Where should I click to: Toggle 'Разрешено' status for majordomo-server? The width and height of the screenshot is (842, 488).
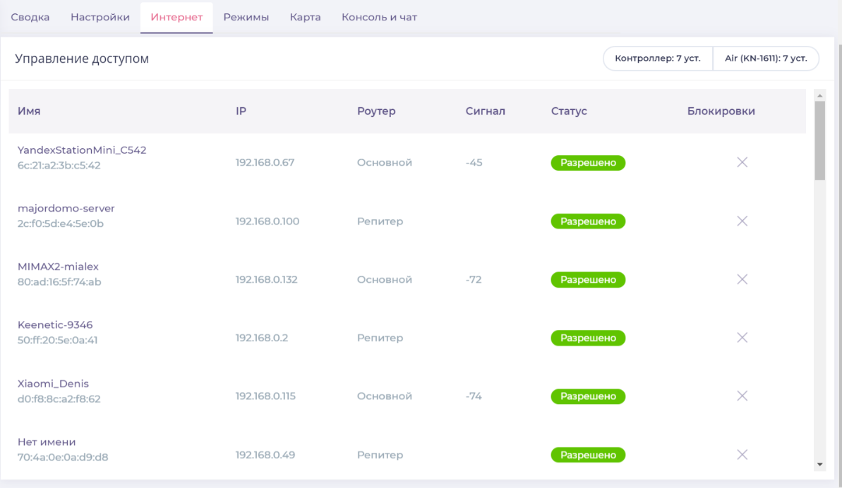pyautogui.click(x=588, y=221)
